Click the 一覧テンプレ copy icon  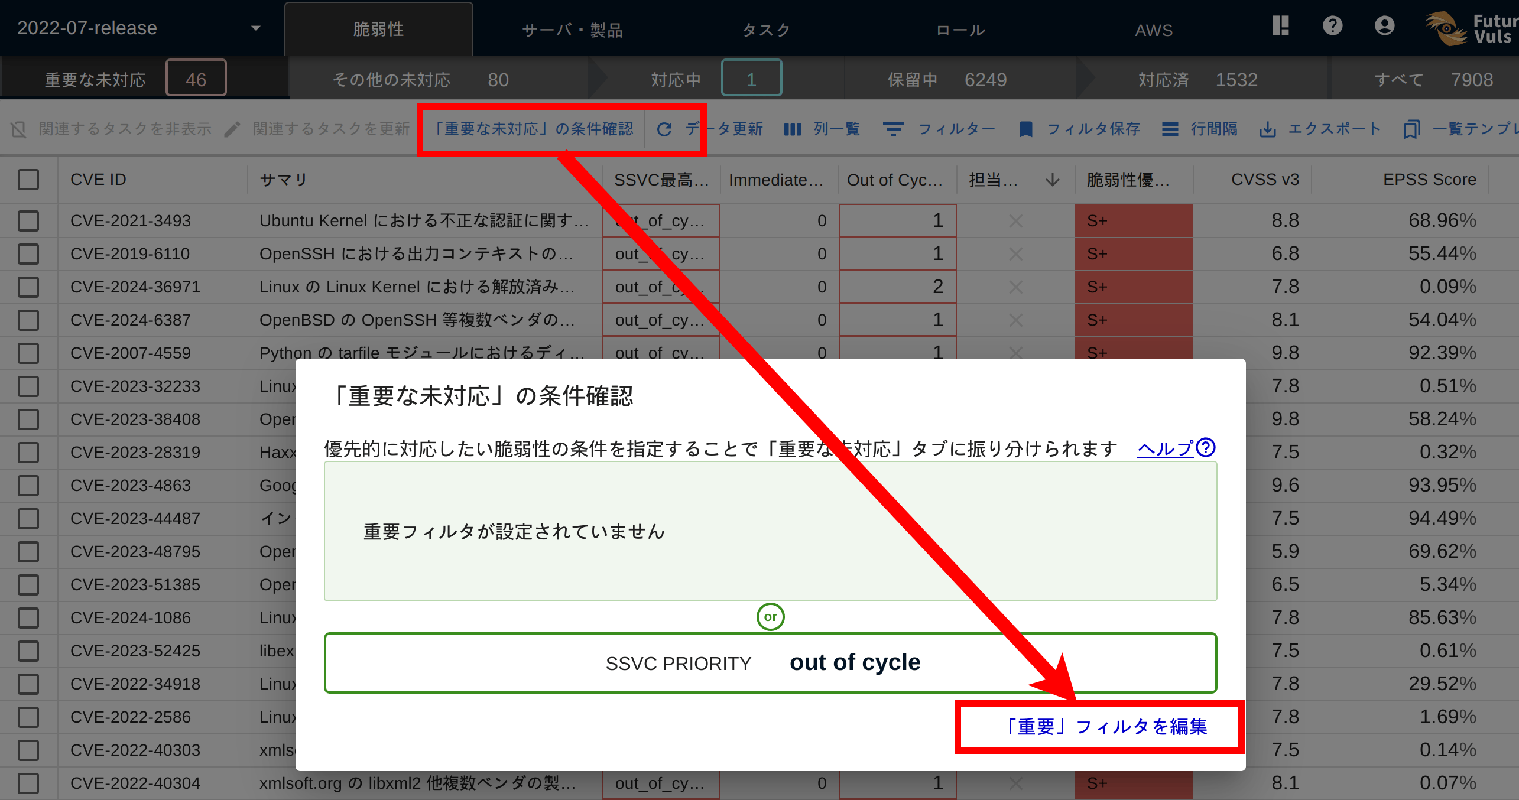coord(1411,129)
